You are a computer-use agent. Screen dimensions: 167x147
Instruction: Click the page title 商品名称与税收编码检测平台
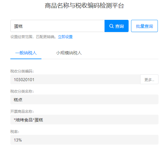(x=84, y=5)
